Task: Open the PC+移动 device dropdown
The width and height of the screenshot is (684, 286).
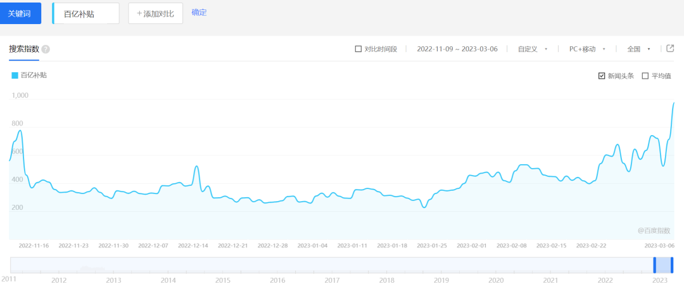Action: click(587, 49)
